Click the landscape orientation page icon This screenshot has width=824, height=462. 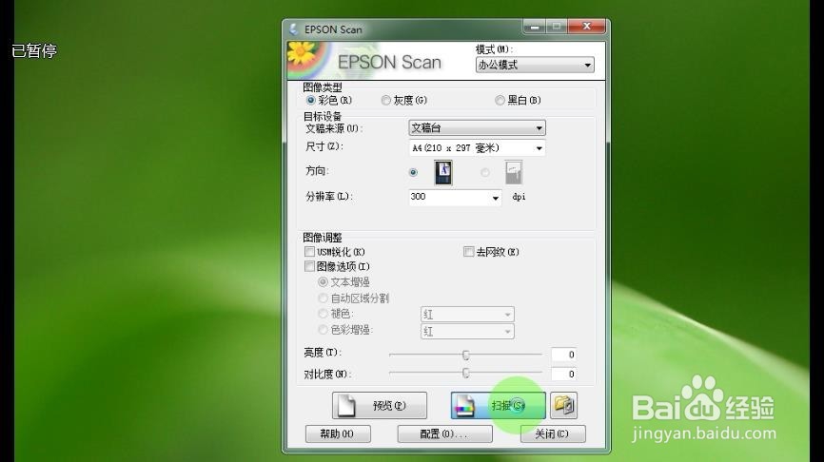(514, 173)
